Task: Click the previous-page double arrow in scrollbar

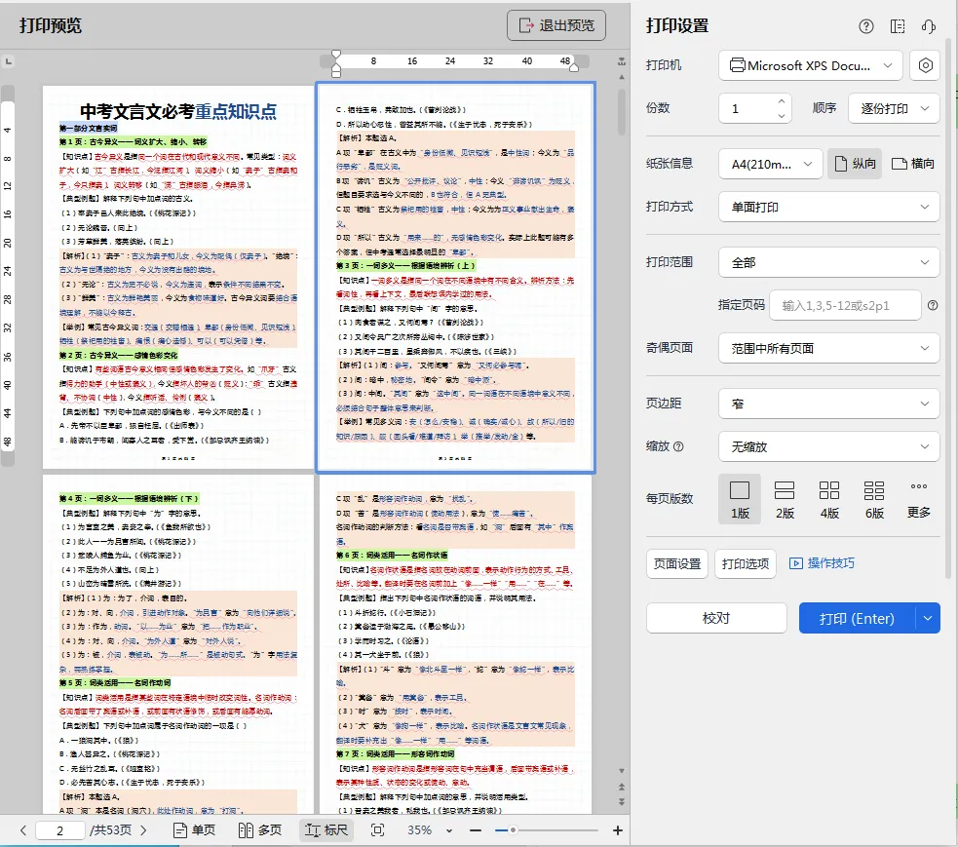Action: click(x=622, y=788)
